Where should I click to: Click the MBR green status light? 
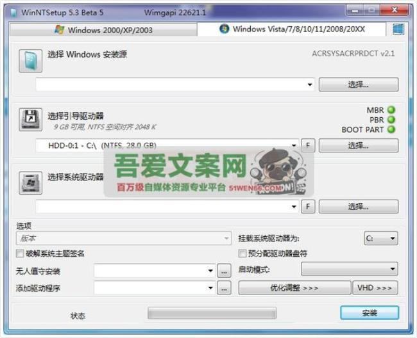point(391,109)
